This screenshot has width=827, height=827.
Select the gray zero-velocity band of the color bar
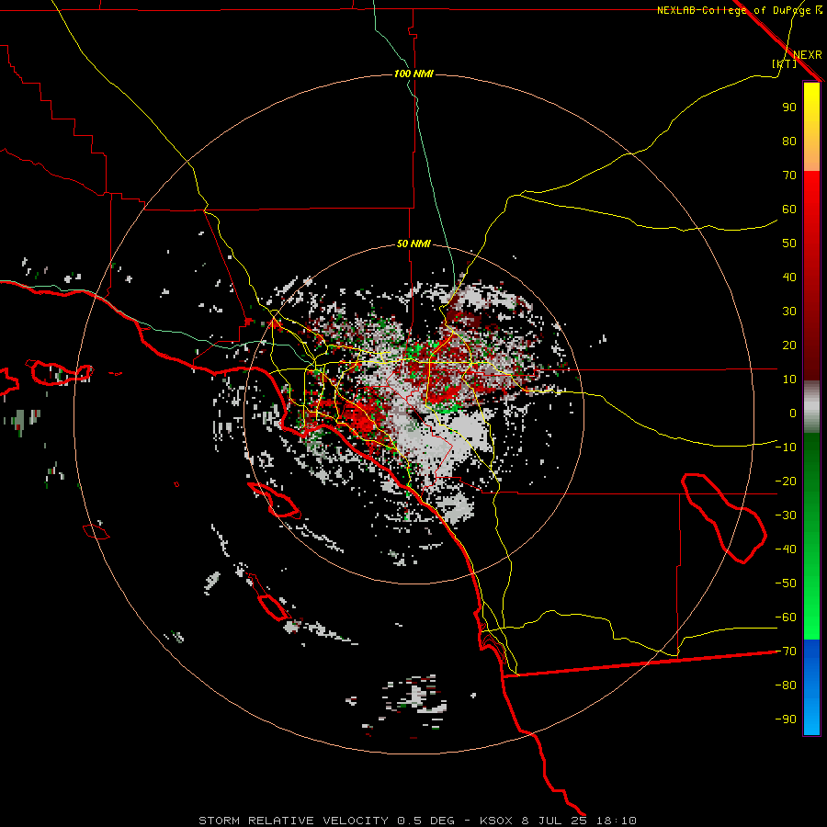[811, 407]
